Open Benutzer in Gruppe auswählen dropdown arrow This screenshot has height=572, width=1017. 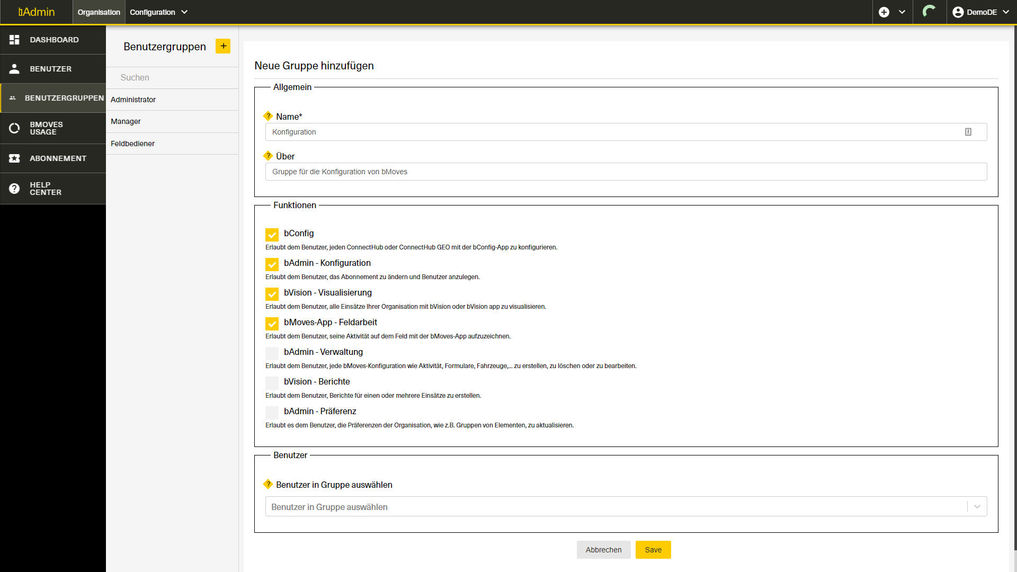click(977, 507)
